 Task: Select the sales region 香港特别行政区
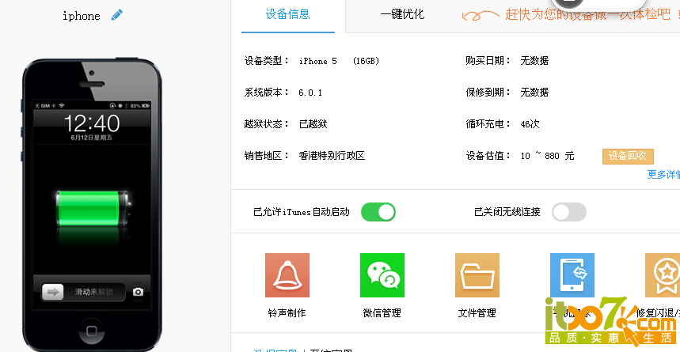click(x=332, y=156)
